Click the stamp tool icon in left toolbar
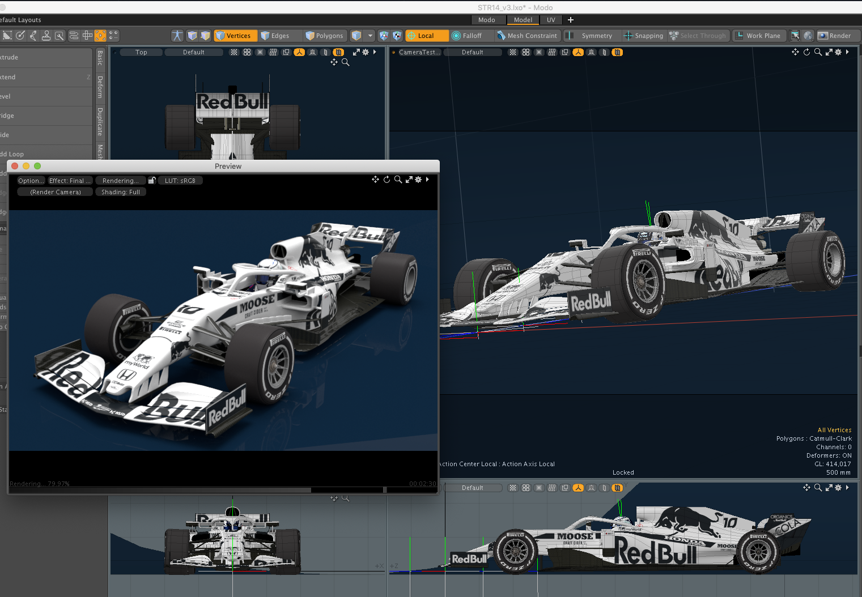Screen dimensions: 862x597 (x=46, y=35)
